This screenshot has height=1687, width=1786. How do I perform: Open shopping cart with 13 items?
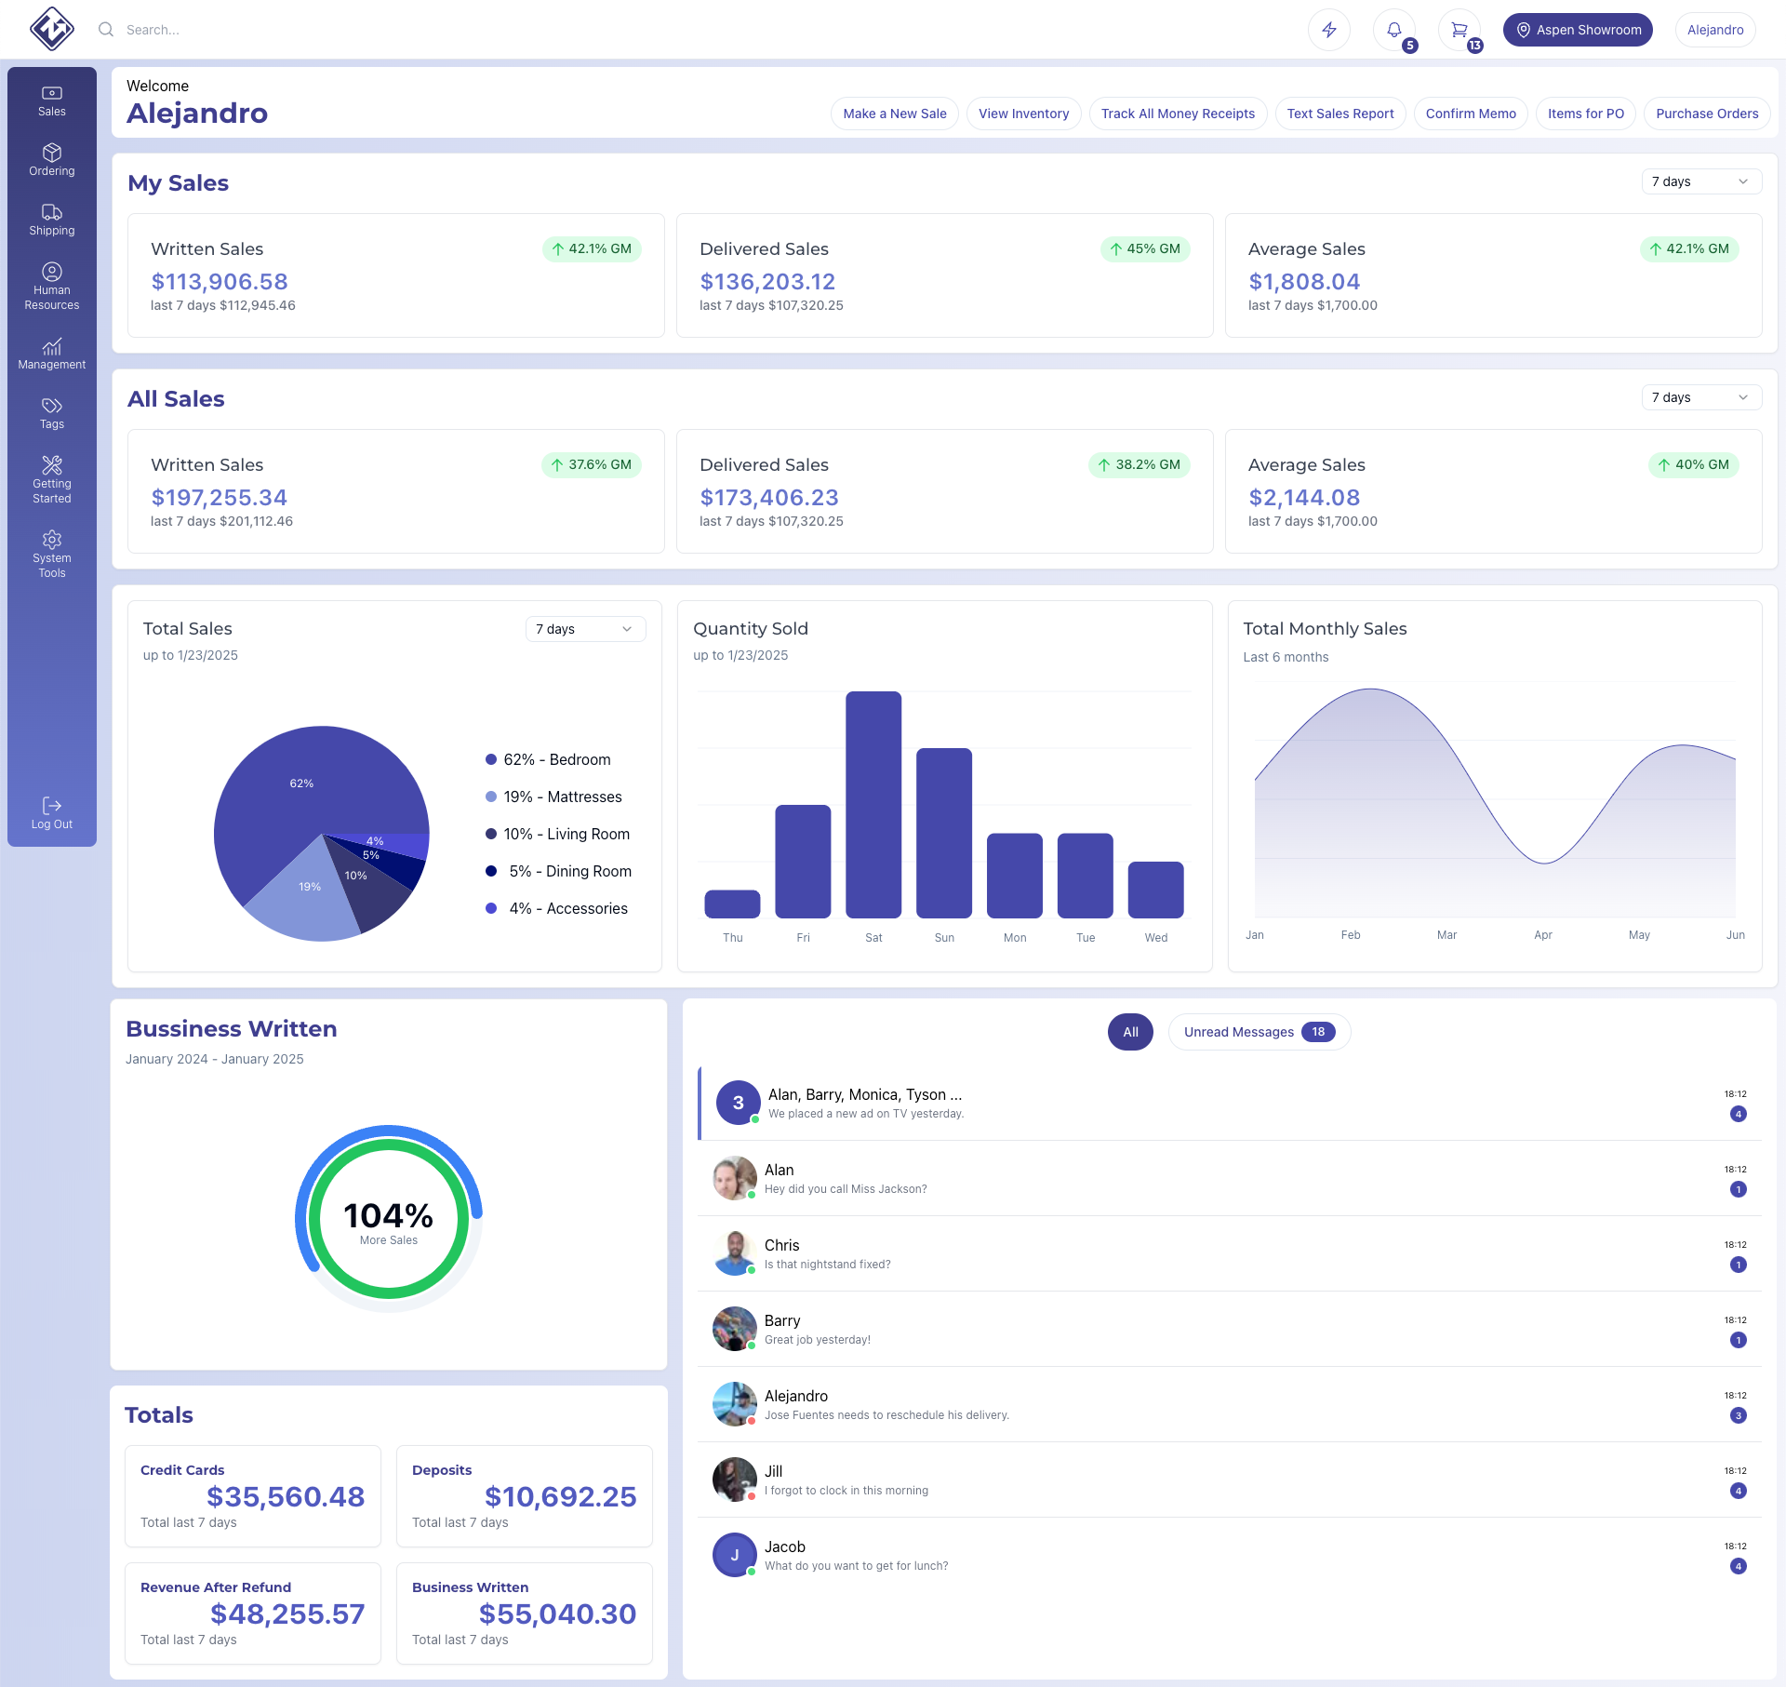tap(1459, 30)
